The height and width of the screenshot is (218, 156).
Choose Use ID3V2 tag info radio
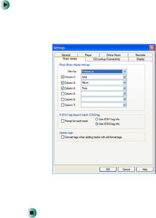pyautogui.click(x=97, y=124)
